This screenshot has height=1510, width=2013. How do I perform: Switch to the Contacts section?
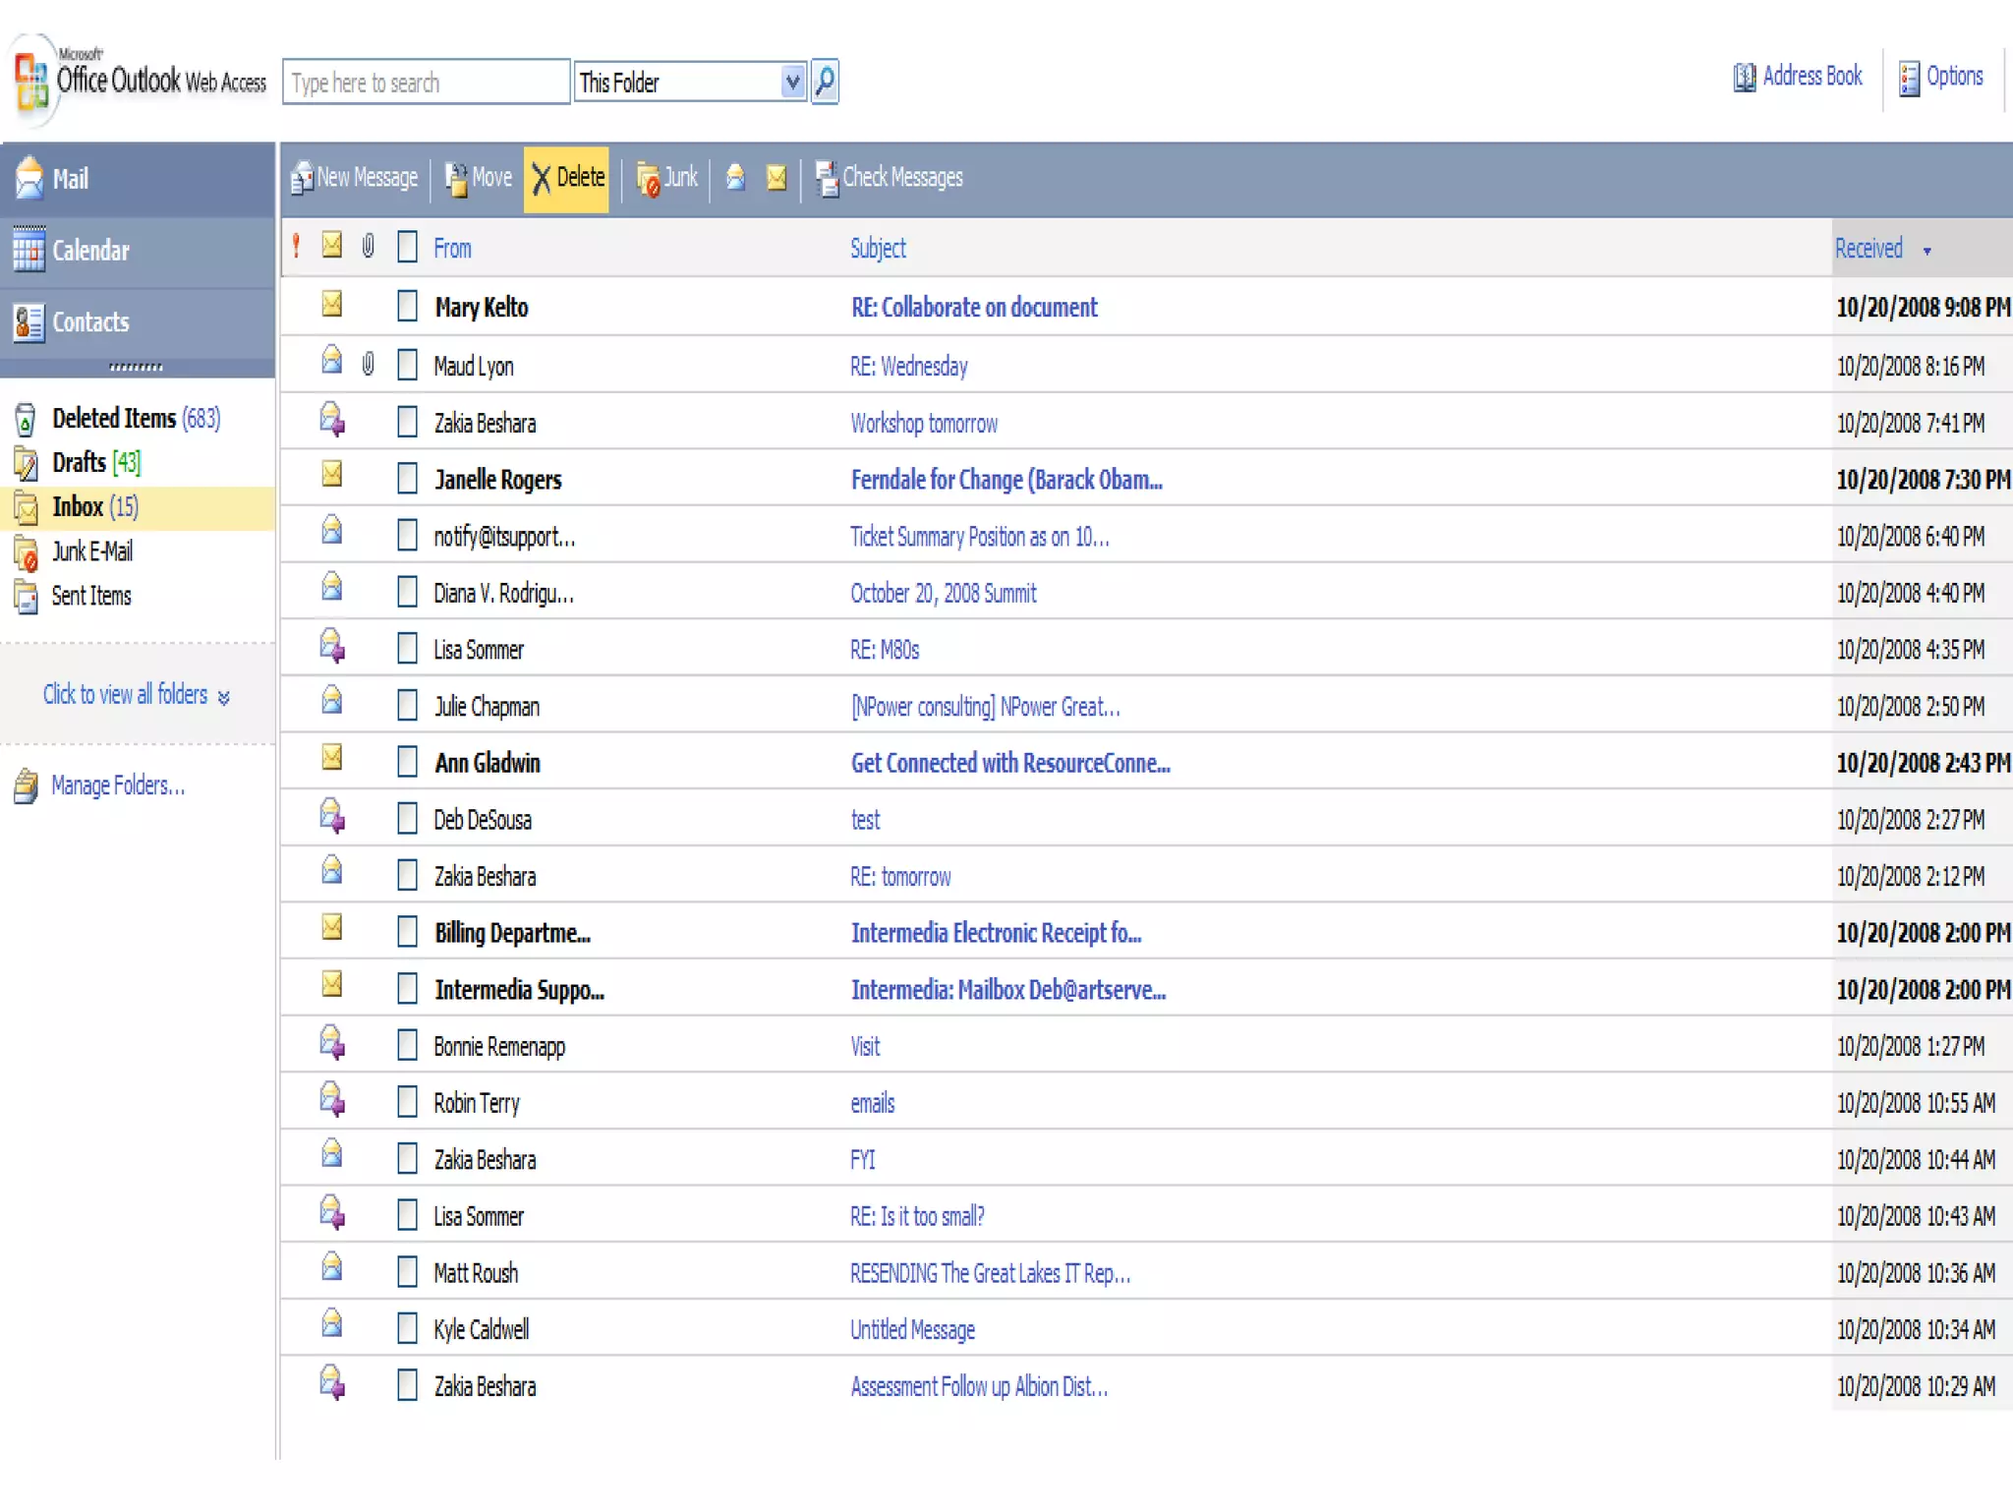tap(90, 322)
